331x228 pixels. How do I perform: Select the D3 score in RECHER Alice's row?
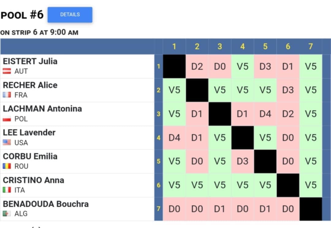(288, 90)
